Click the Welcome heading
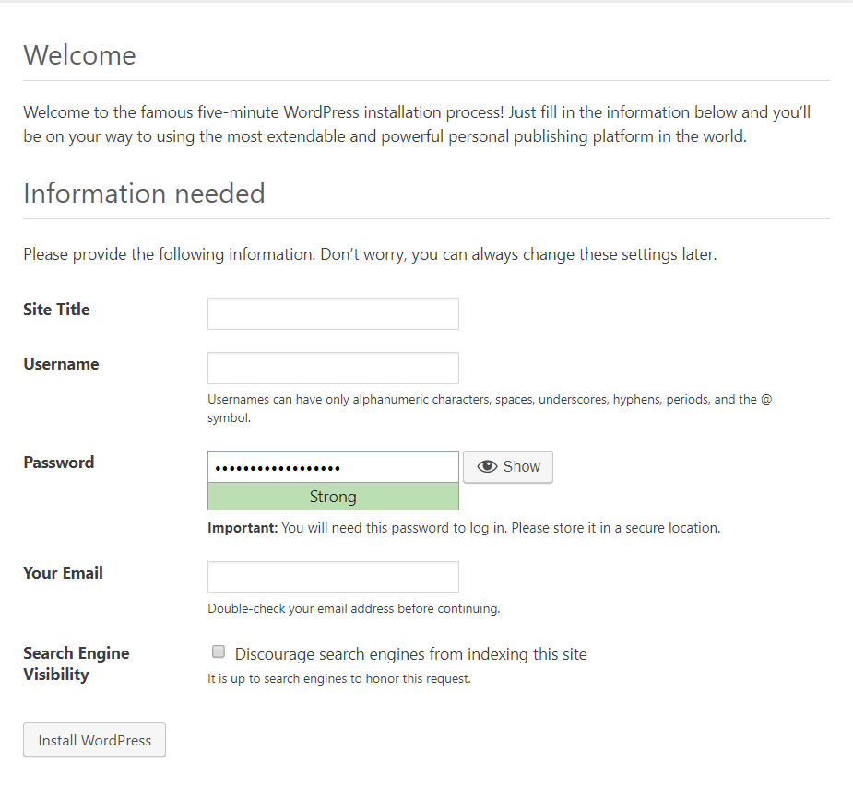Image resolution: width=853 pixels, height=786 pixels. [79, 55]
